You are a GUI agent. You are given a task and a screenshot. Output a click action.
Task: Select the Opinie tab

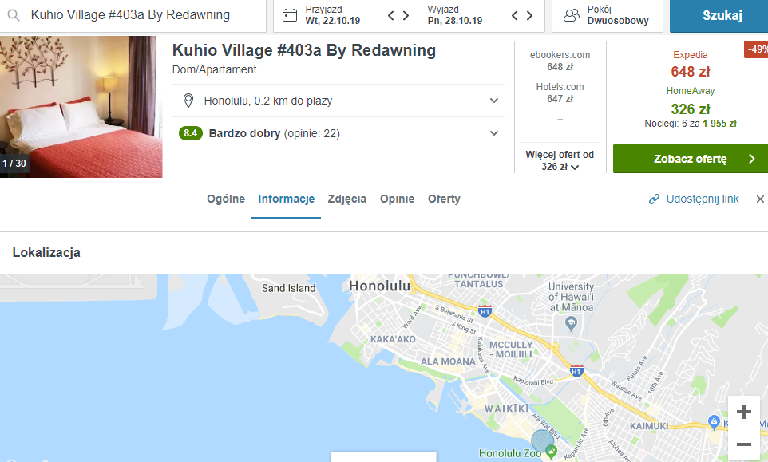coord(397,199)
